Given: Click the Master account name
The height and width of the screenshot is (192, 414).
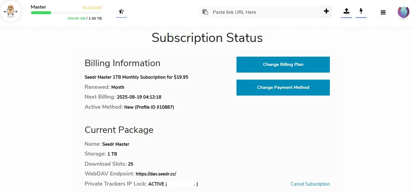Looking at the screenshot, I should (38, 7).
